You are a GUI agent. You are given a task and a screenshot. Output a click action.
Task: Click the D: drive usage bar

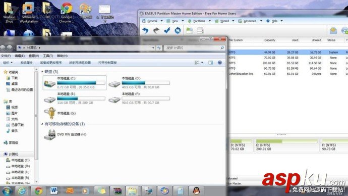pos(146,83)
